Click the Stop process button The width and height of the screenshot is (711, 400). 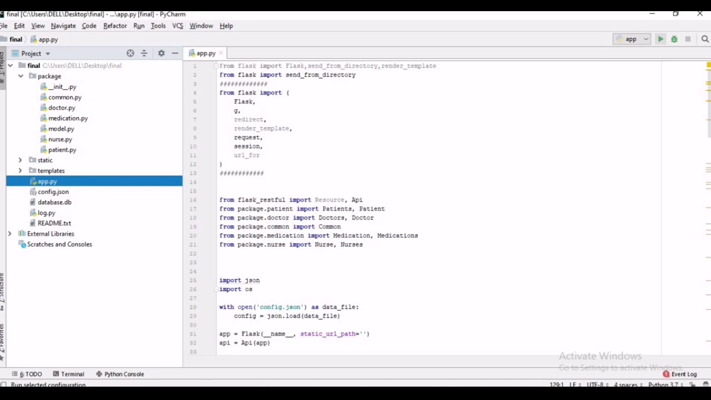tap(688, 39)
